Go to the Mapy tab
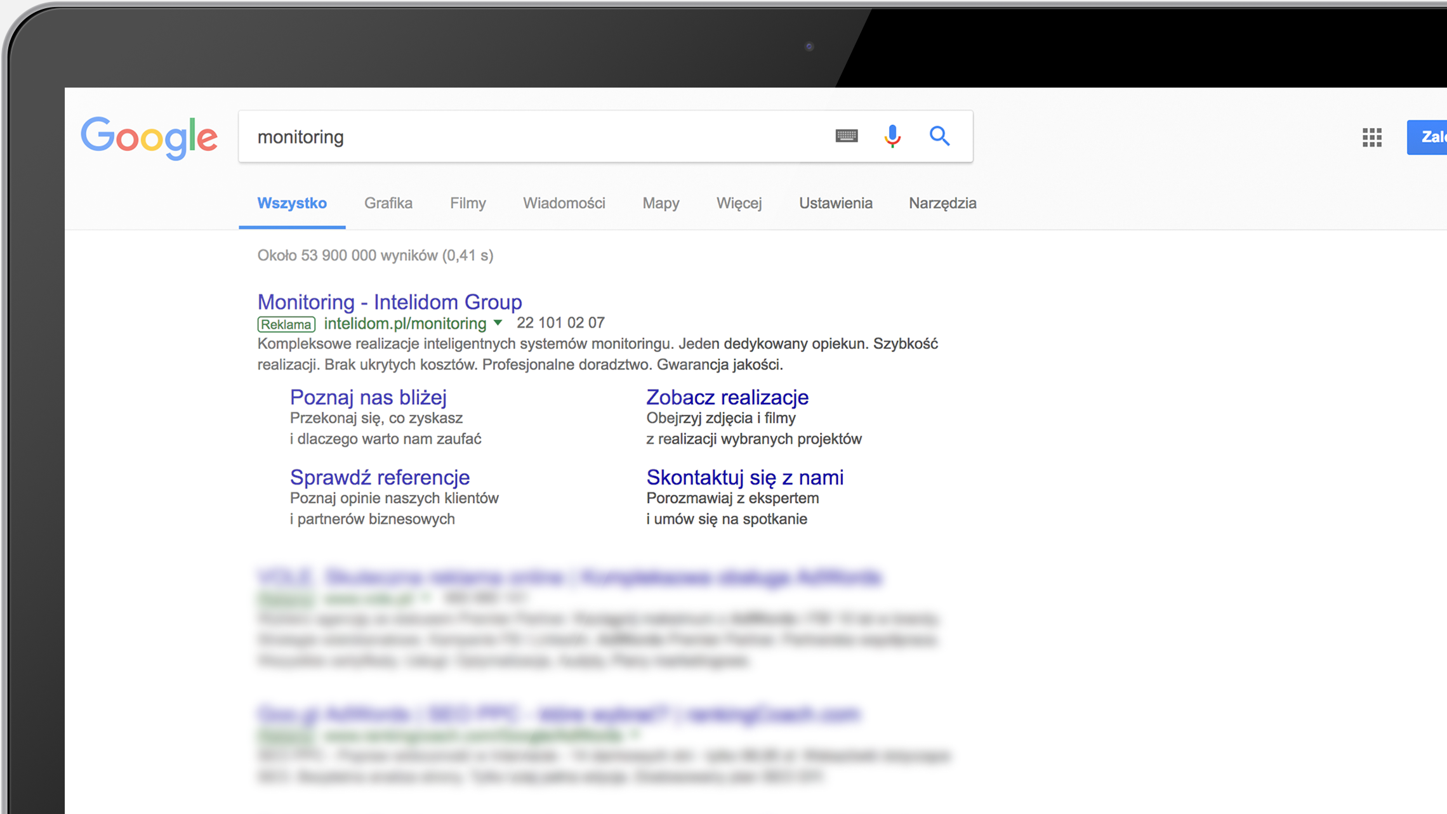This screenshot has height=814, width=1447. [x=661, y=204]
